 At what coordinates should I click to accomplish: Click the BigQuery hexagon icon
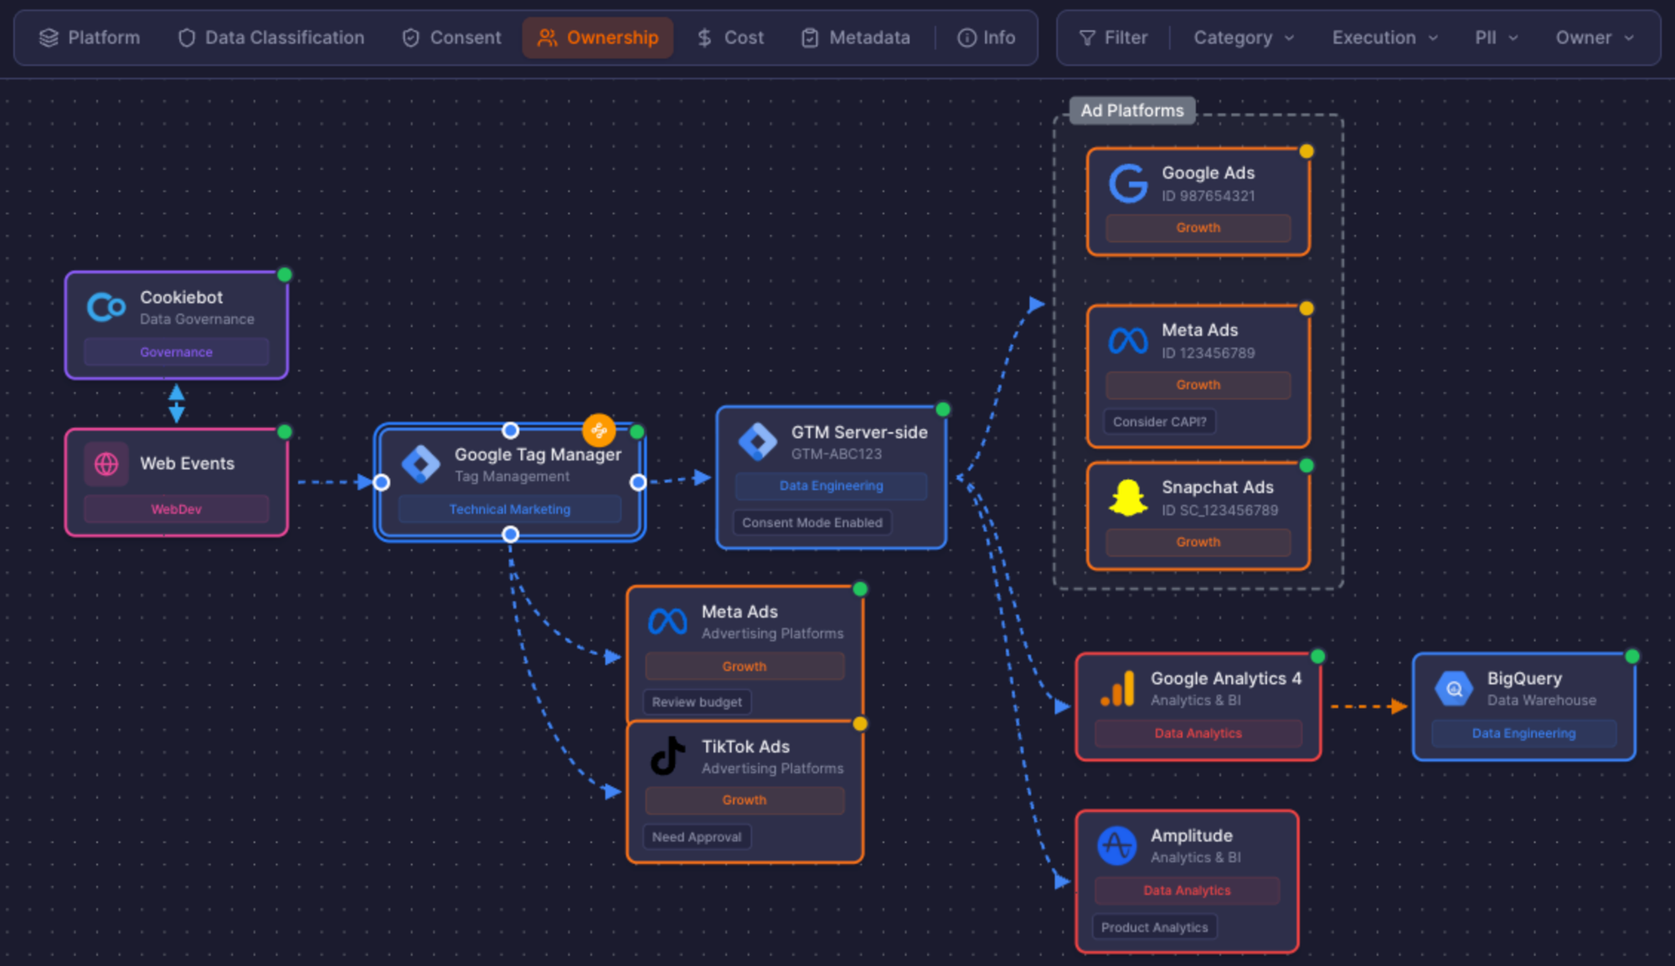(x=1454, y=689)
